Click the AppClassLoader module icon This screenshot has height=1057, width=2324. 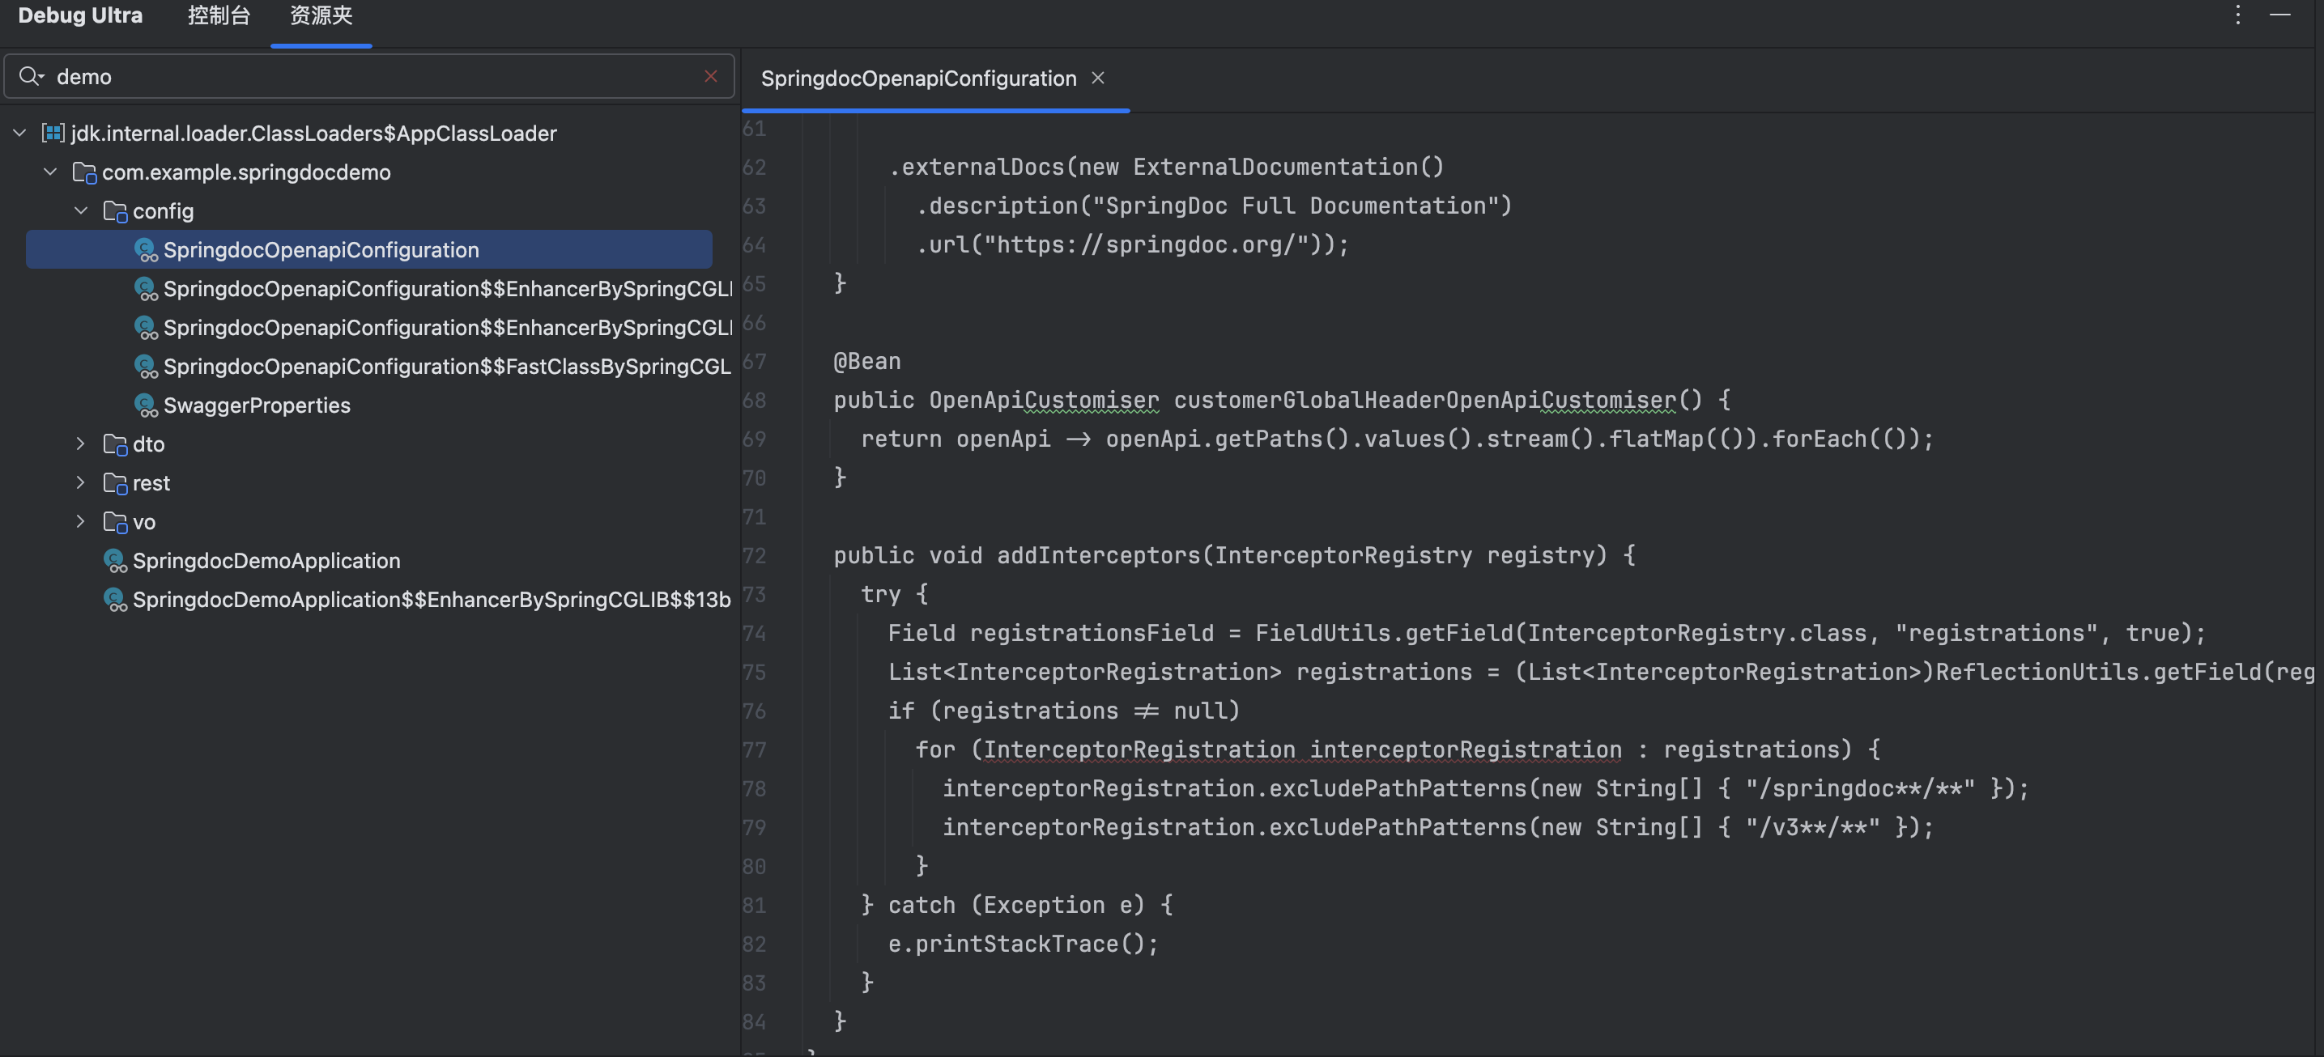[x=53, y=134]
